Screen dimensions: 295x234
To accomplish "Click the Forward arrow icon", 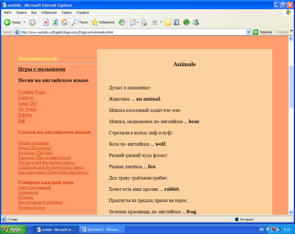I will [32, 22].
